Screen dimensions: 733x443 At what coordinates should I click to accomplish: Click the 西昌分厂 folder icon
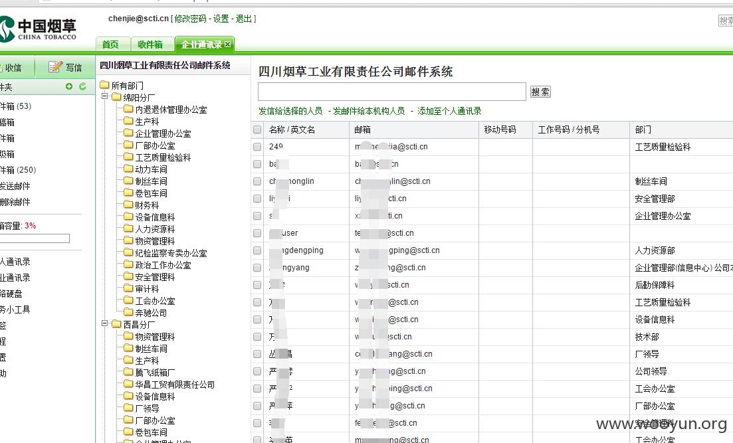coord(116,324)
